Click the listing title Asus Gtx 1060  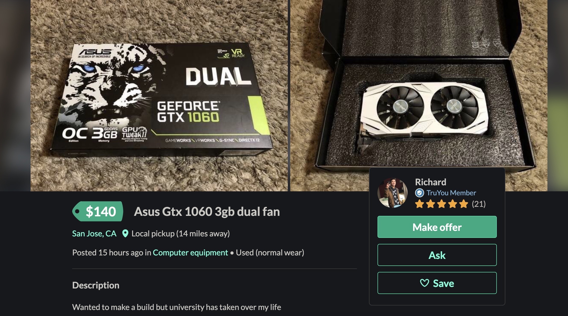(207, 212)
